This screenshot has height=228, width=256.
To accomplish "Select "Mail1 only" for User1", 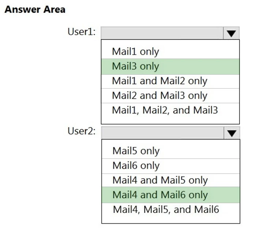I will tap(135, 52).
